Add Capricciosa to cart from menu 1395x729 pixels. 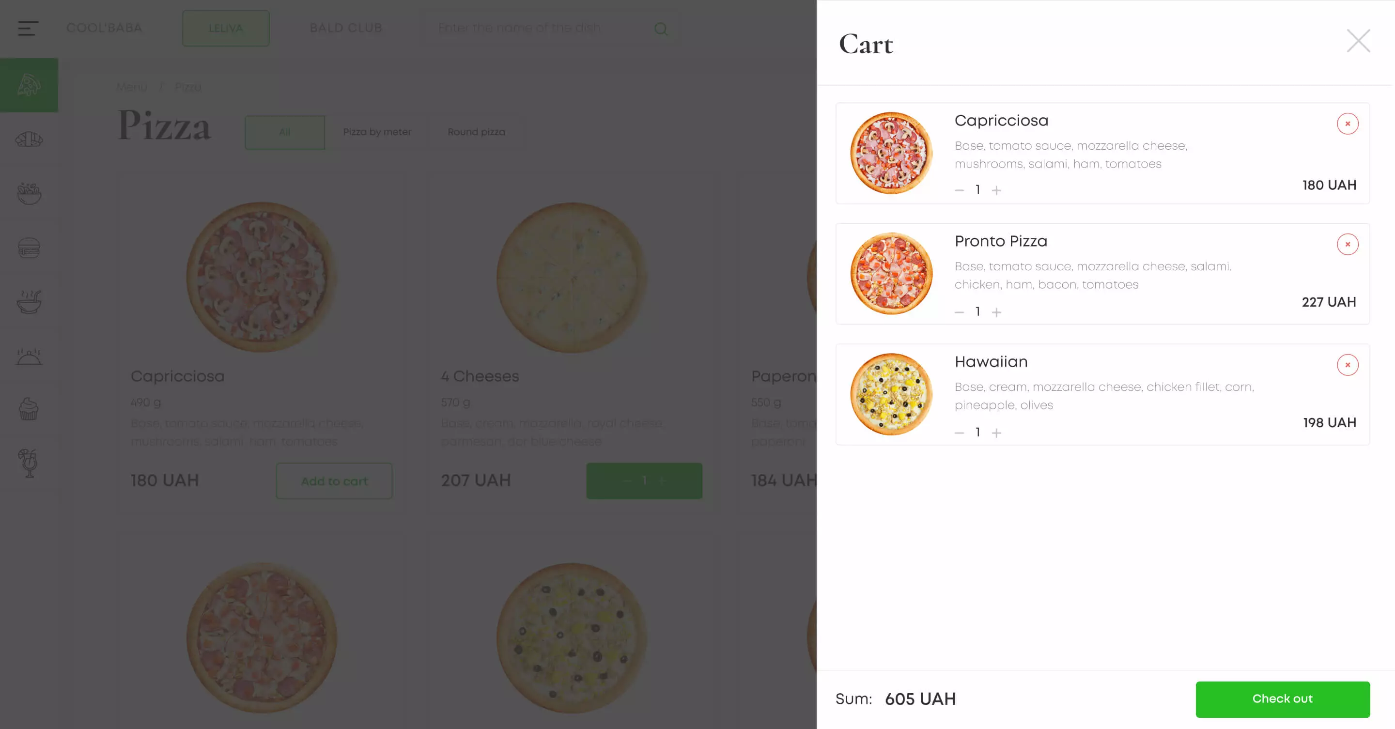334,481
